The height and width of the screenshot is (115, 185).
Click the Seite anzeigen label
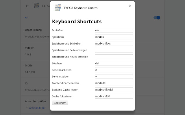[x=60, y=77]
